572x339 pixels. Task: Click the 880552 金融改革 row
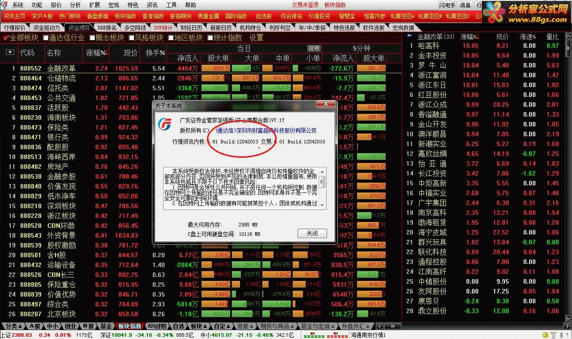(200, 68)
